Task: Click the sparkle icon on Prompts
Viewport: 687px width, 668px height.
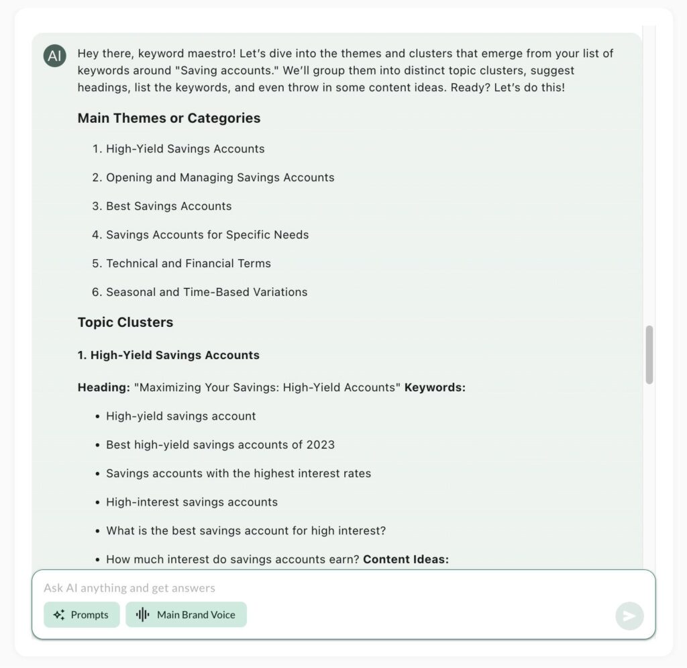Action: [x=59, y=614]
